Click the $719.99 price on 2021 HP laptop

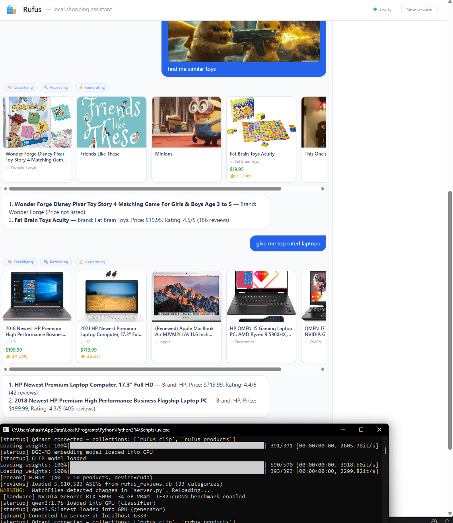(88, 350)
